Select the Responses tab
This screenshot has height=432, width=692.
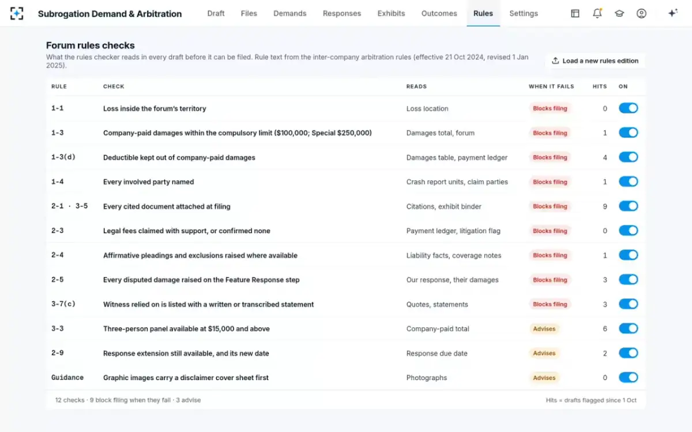(x=342, y=13)
